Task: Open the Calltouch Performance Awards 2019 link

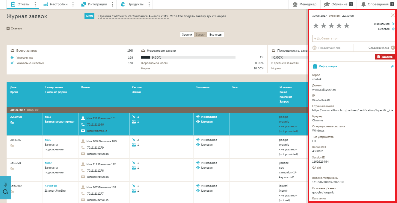Action: 133,16
